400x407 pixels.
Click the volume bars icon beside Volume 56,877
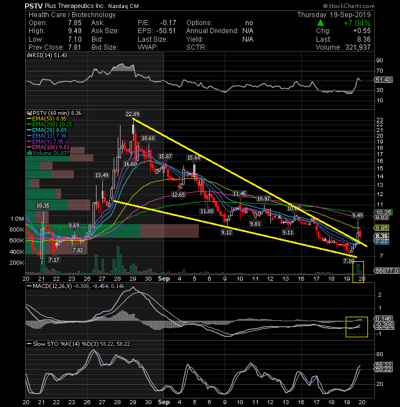point(29,153)
